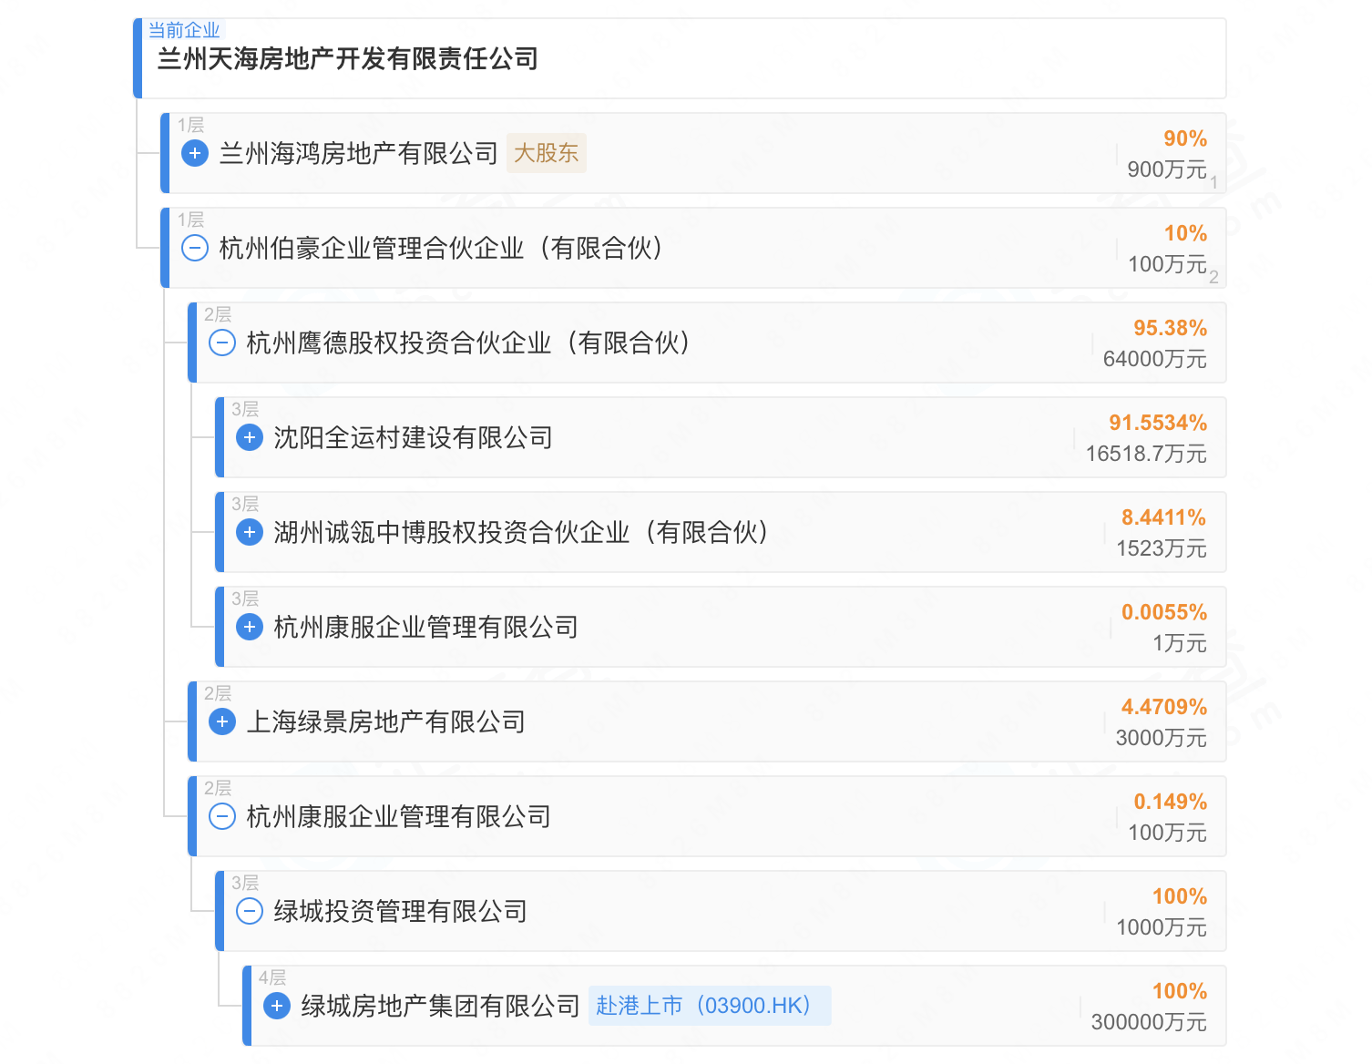Expand 上海绿景房地产有限公司 plus icon
1372x1064 pixels.
pos(222,721)
